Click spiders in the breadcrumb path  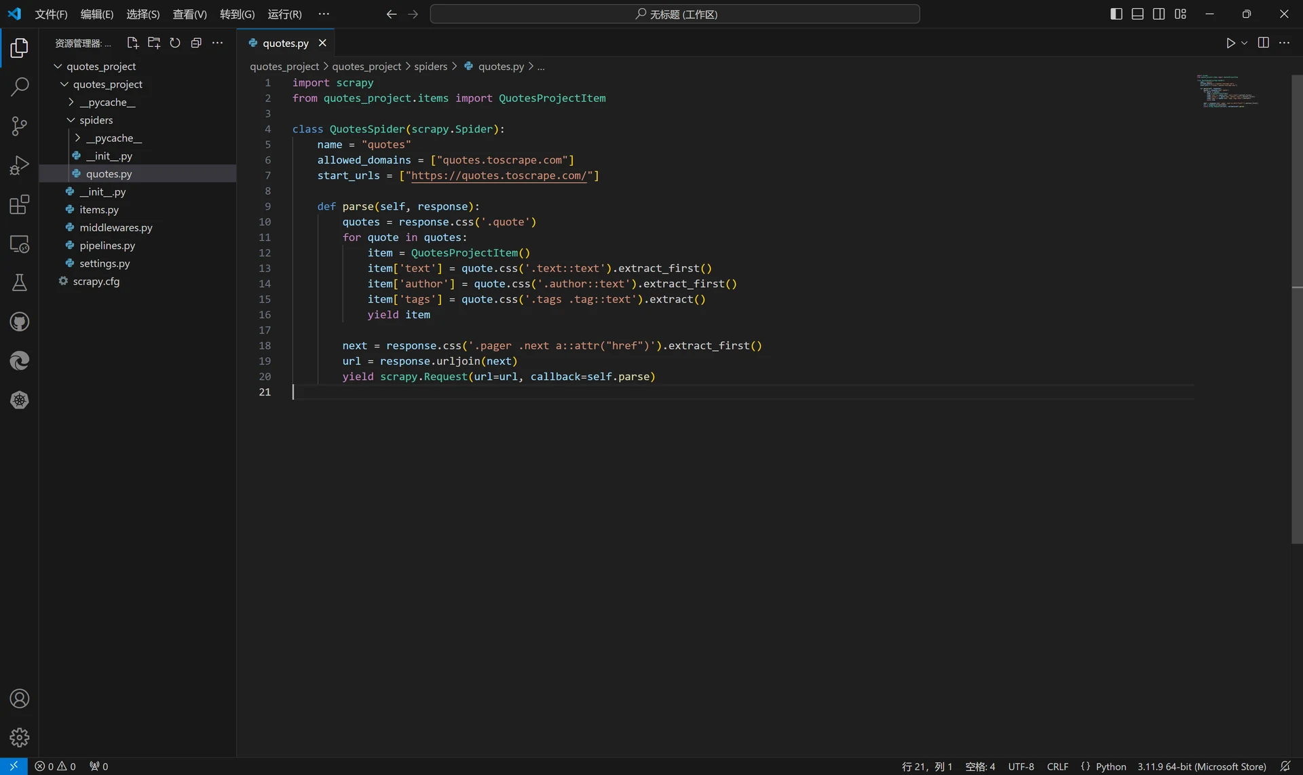tap(430, 67)
